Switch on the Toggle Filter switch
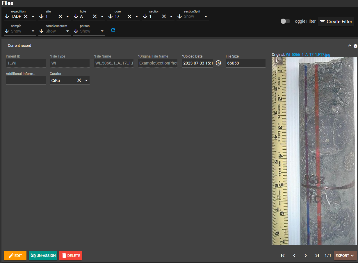Viewport: 358px width, 263px height. click(x=285, y=21)
